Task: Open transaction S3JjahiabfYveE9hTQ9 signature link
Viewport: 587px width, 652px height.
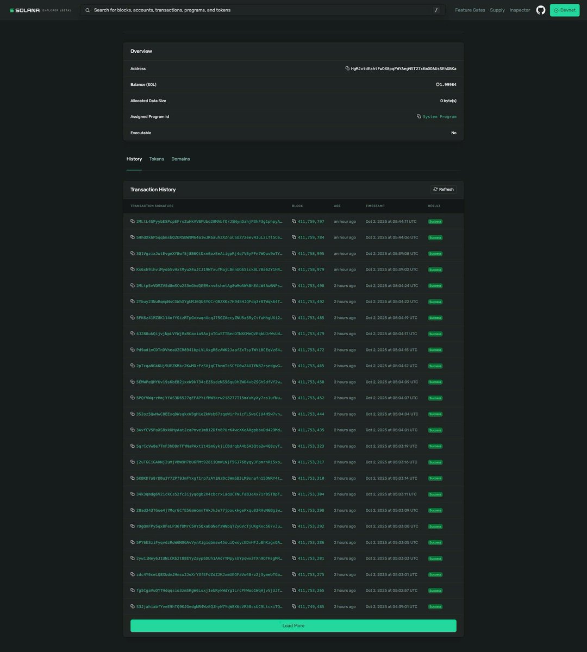Action: [x=209, y=607]
